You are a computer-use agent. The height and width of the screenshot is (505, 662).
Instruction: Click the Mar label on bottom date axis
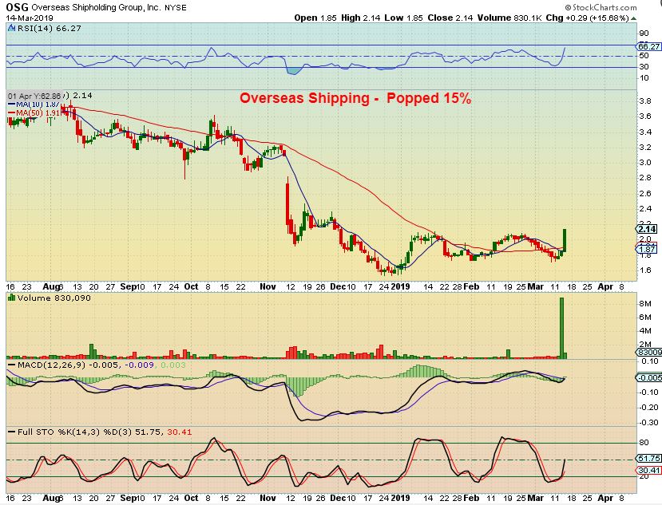[535, 498]
